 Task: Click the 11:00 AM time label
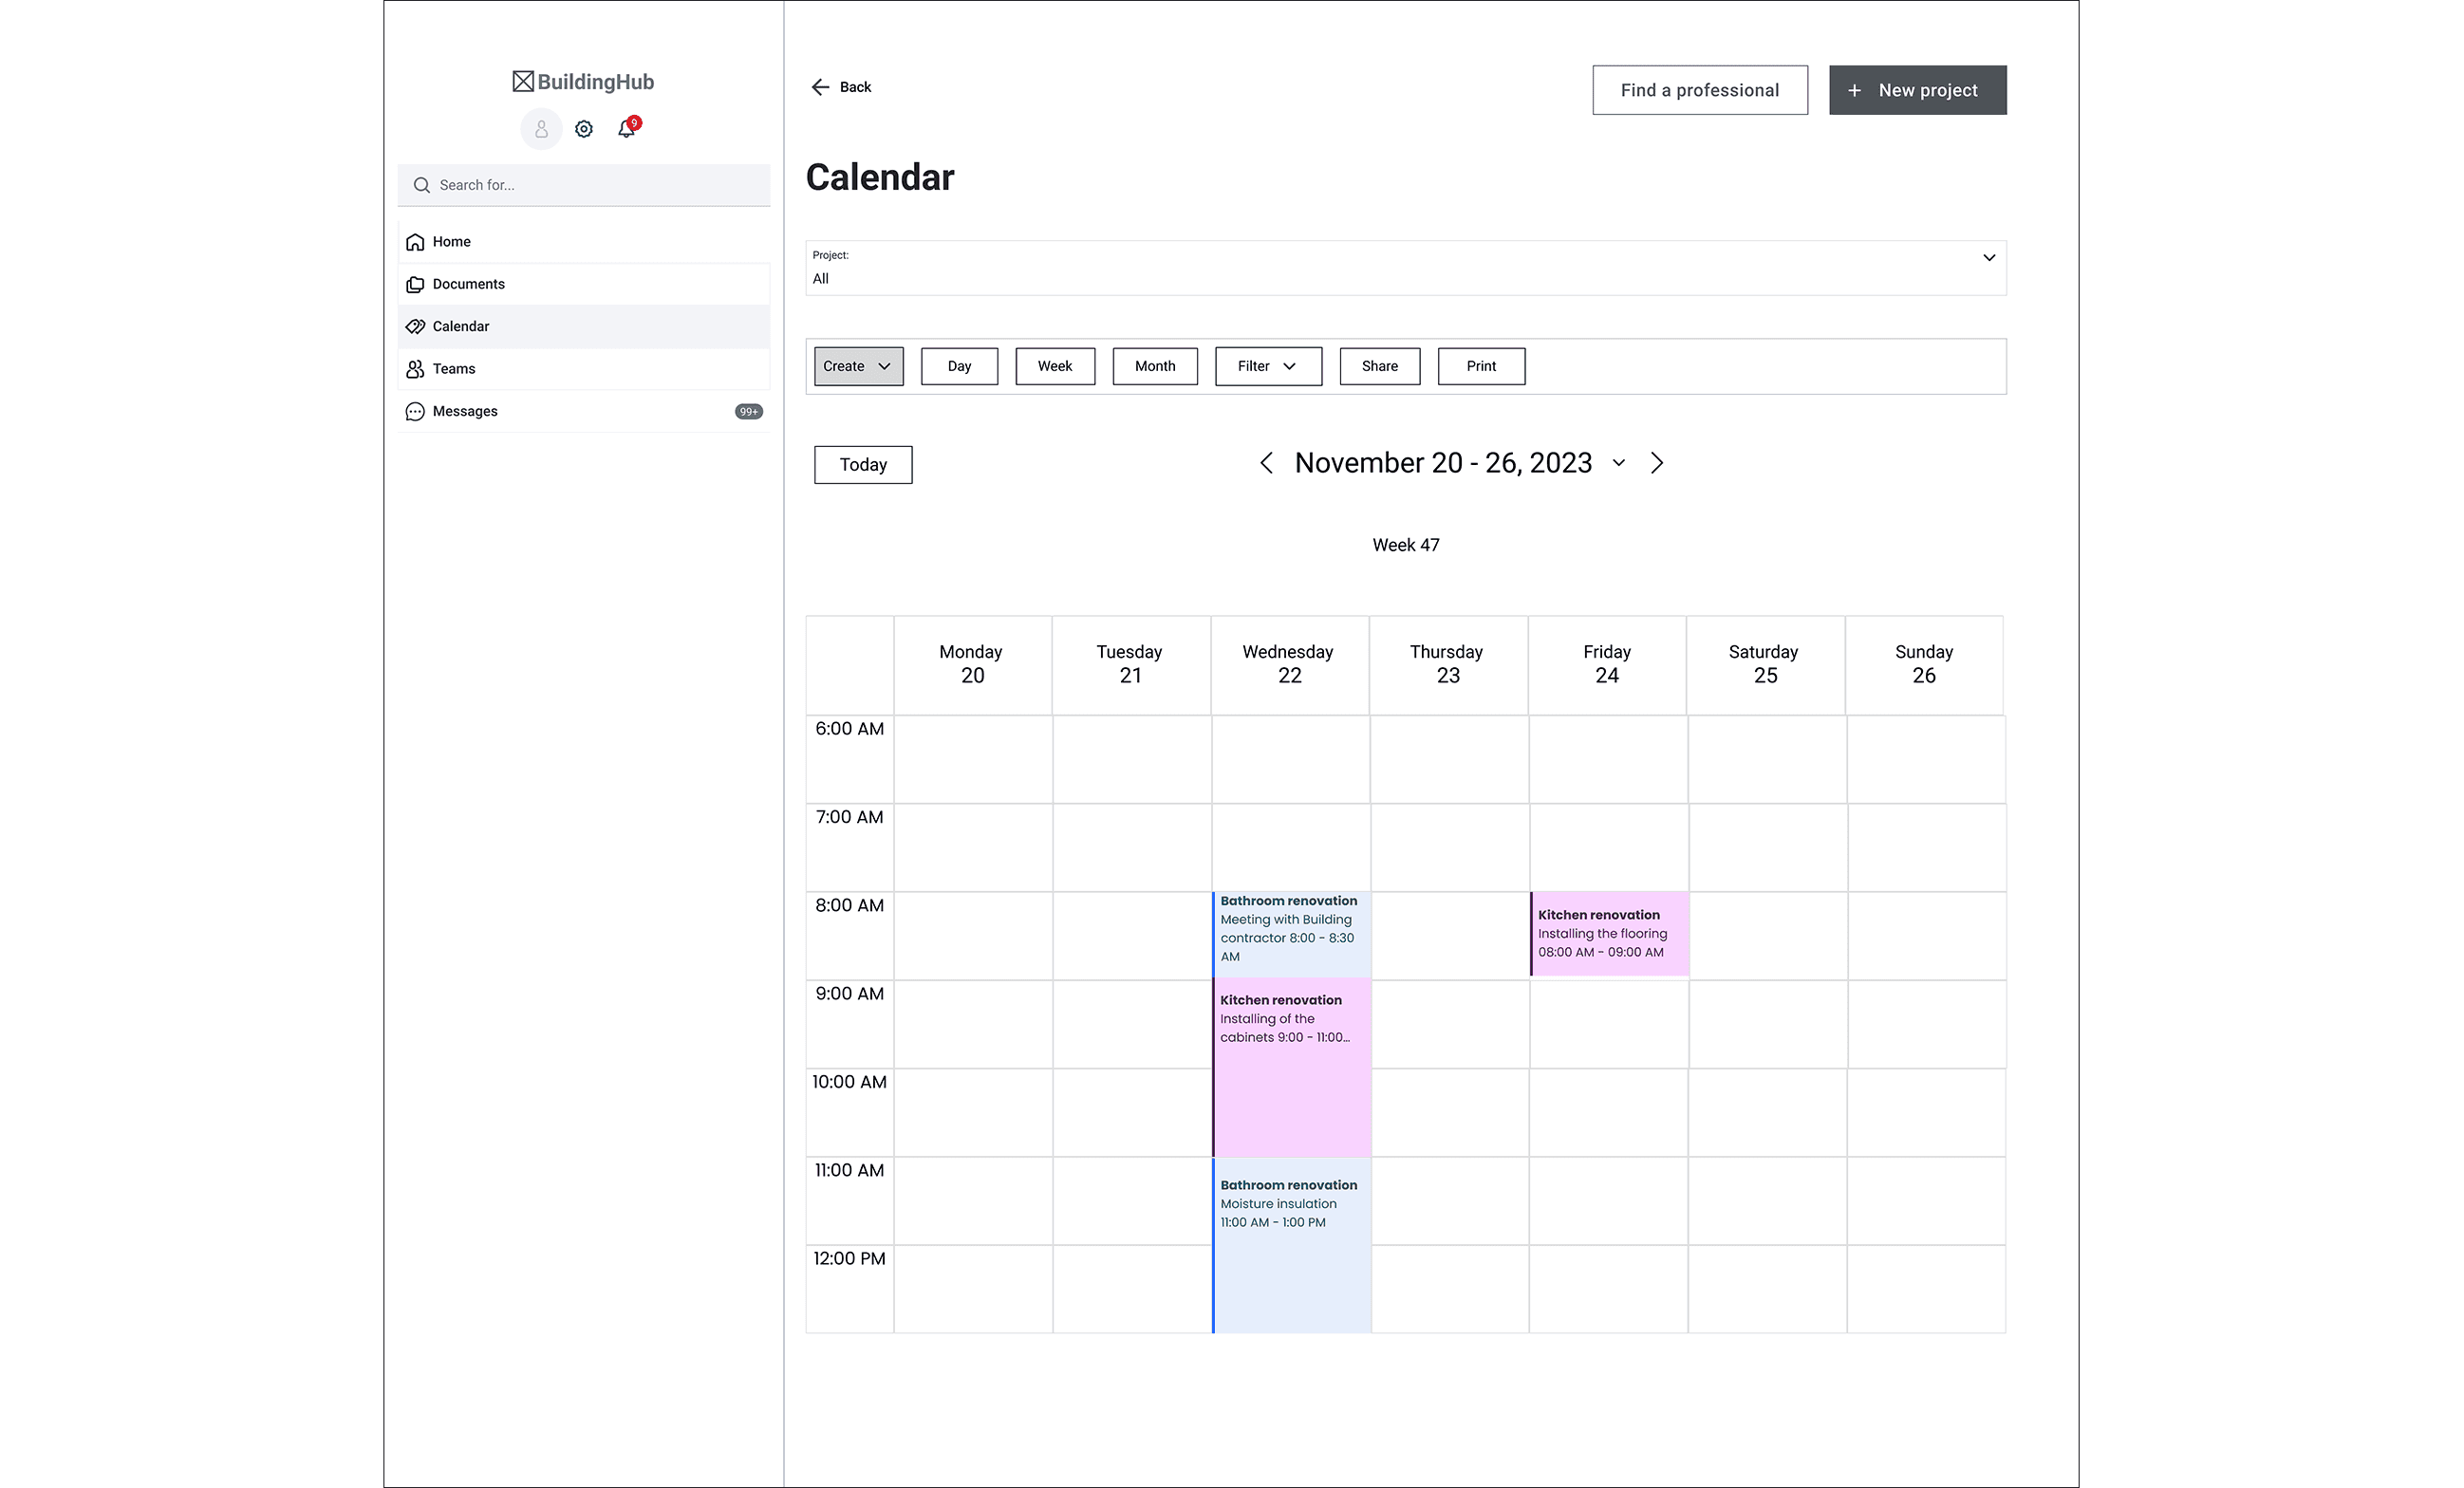point(849,1171)
